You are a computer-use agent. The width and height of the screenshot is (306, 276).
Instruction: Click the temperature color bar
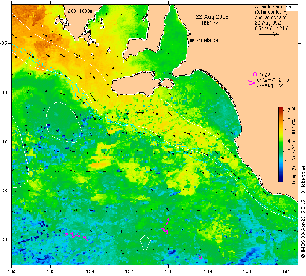(x=281, y=145)
